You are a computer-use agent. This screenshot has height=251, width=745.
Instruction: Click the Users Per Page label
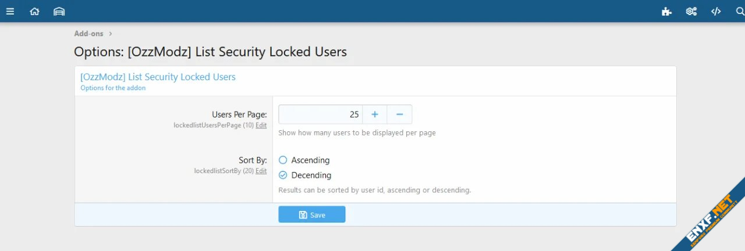239,114
